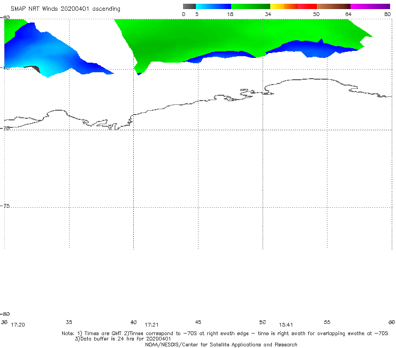The width and height of the screenshot is (396, 348).
Task: Click color bar label "80"
Action: pyautogui.click(x=387, y=14)
